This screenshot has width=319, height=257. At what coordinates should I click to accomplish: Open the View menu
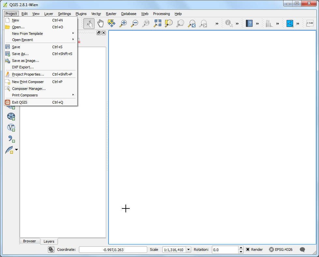36,14
